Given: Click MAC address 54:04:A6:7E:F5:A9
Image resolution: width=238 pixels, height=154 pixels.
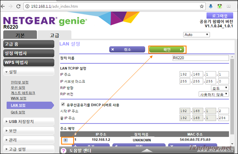Looking at the screenshot, I should click(195, 140).
